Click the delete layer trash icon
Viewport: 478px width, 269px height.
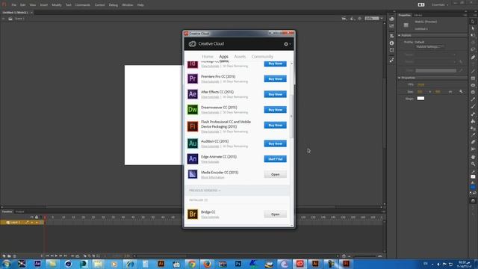pos(14,256)
